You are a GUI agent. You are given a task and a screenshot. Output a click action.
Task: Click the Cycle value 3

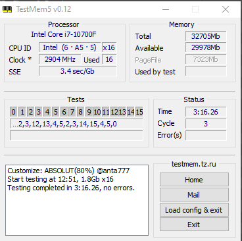coord(206,124)
